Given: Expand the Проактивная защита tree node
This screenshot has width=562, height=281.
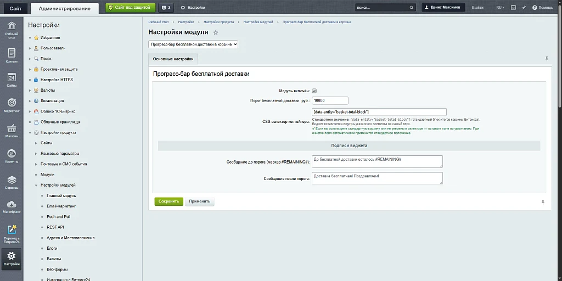Looking at the screenshot, I should (31, 69).
